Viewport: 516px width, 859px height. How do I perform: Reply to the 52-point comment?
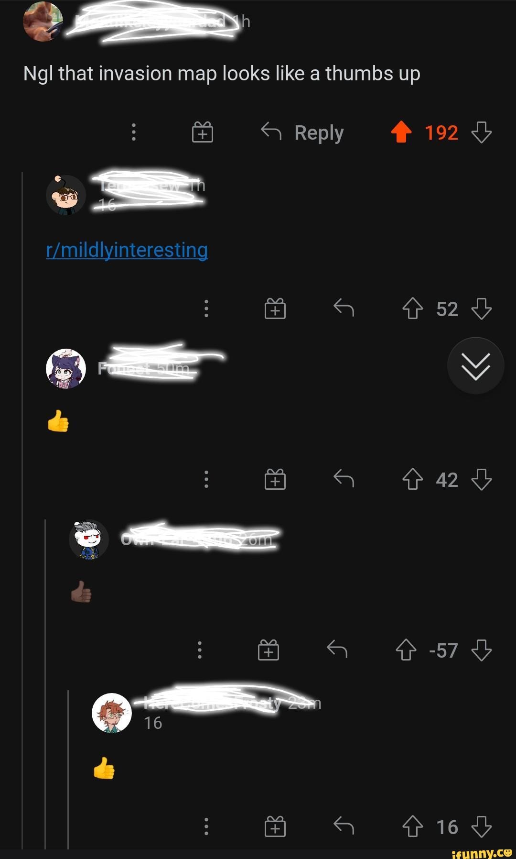(x=344, y=308)
